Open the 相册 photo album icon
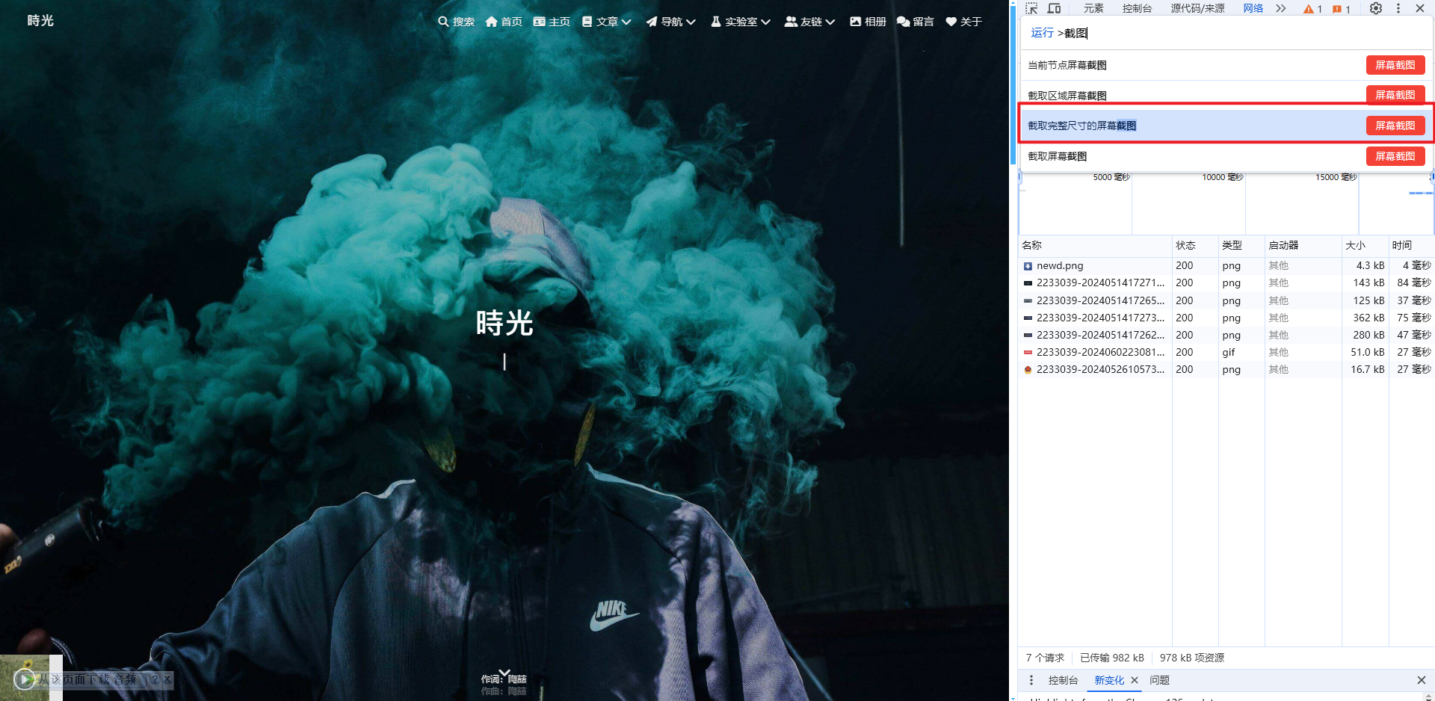Image resolution: width=1435 pixels, height=701 pixels. (x=855, y=22)
